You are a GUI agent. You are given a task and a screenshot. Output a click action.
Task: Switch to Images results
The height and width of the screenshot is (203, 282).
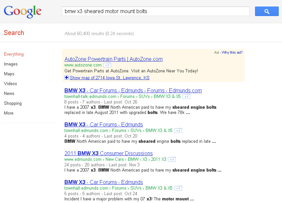11,64
